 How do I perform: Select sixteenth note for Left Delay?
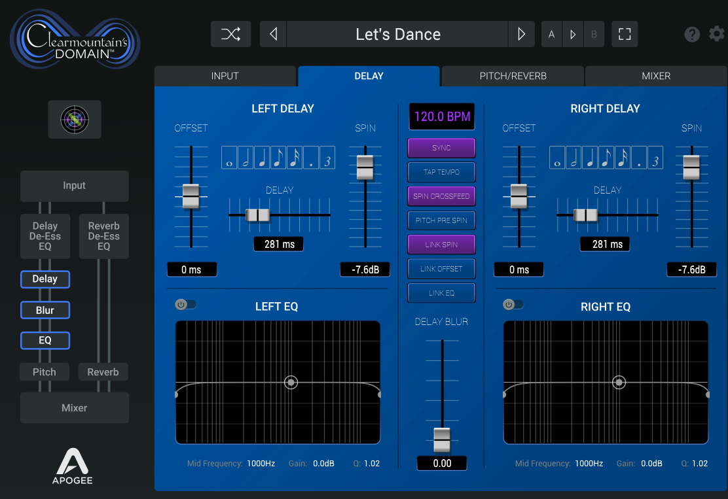pyautogui.click(x=295, y=157)
